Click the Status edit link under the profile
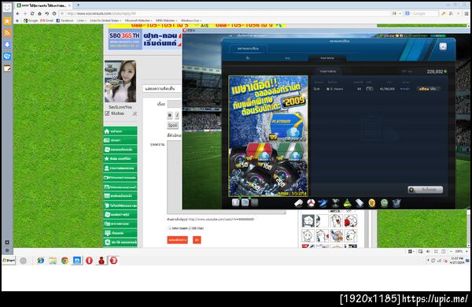Viewport: 472px width, 307px height. 115,113
